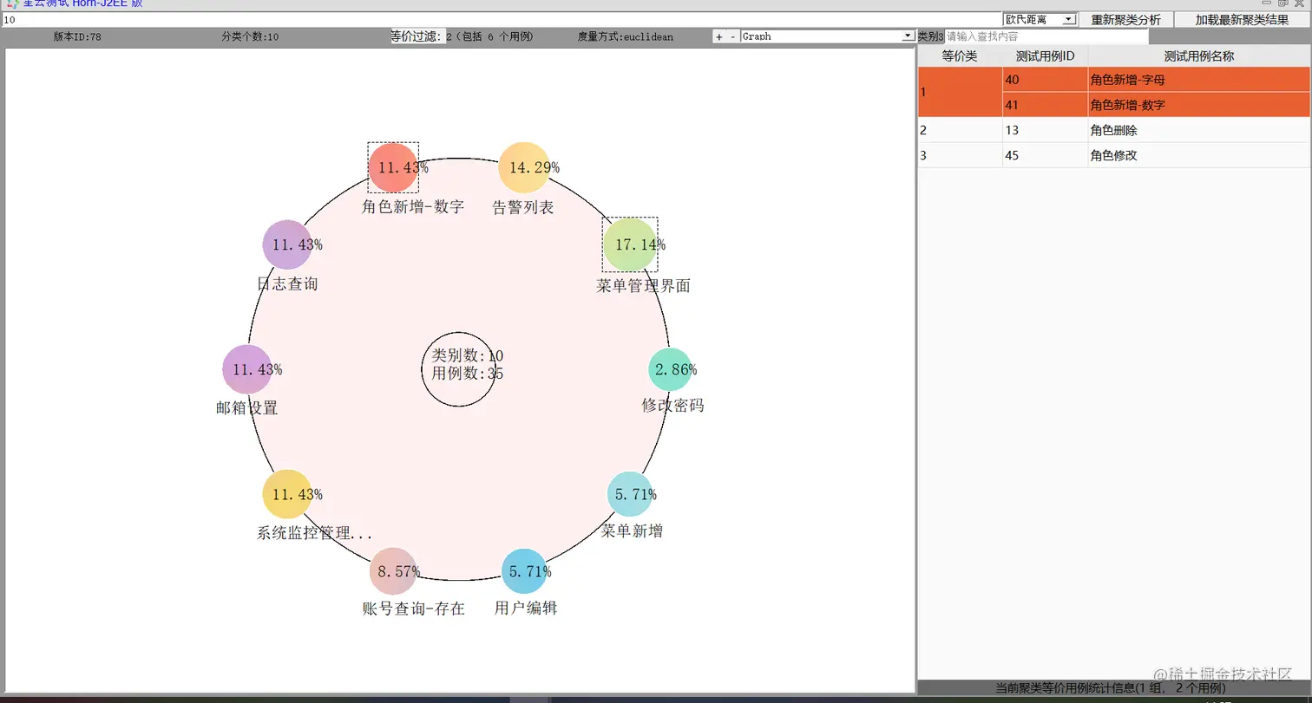Click the 系统监控管理 cluster node

[x=286, y=493]
